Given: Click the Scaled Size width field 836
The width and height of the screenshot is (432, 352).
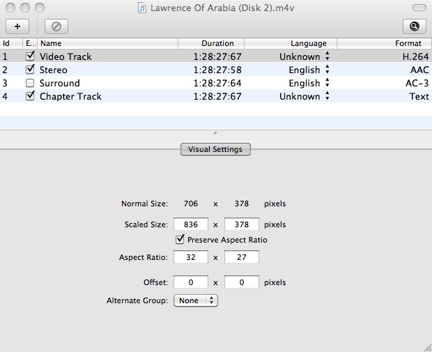Looking at the screenshot, I should click(191, 224).
